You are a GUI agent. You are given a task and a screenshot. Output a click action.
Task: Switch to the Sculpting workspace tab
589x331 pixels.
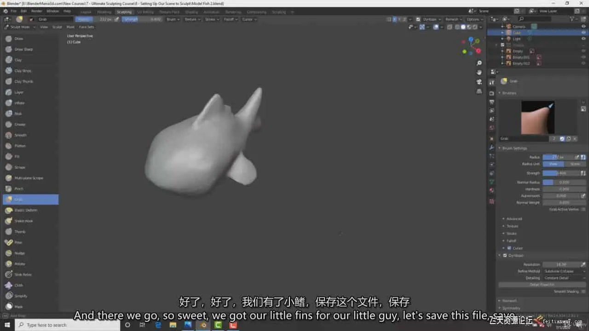124,11
